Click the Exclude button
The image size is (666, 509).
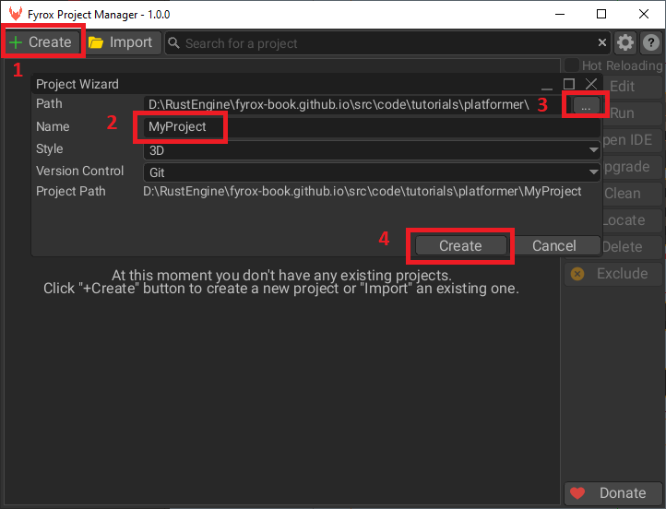click(x=612, y=273)
